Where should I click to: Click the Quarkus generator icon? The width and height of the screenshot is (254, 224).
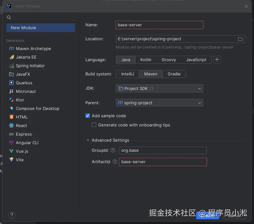(x=11, y=83)
